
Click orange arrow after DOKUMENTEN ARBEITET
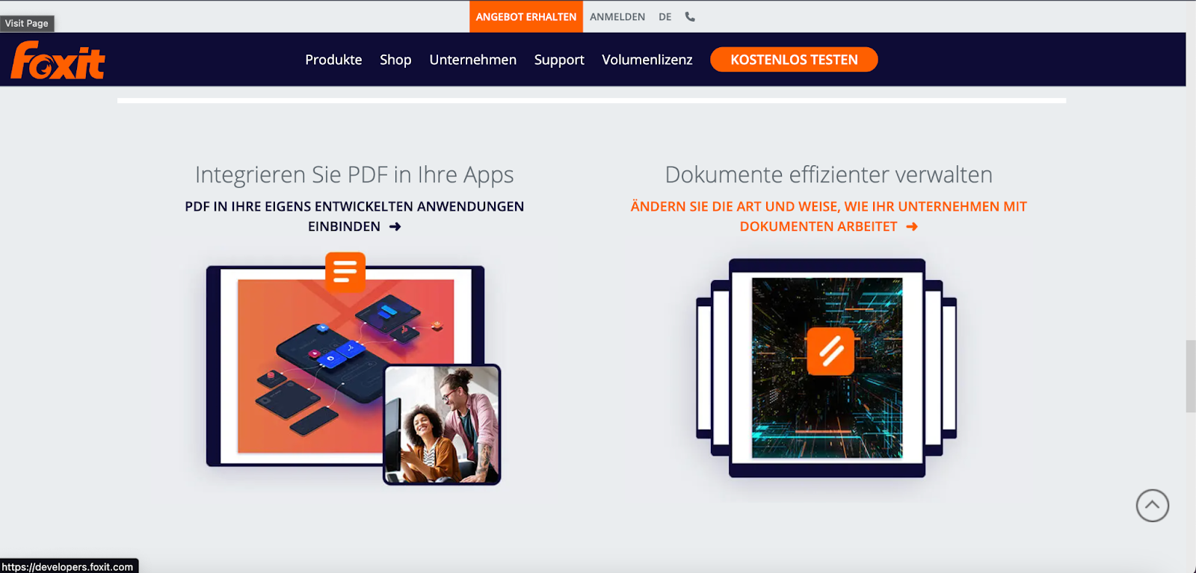[x=911, y=226]
